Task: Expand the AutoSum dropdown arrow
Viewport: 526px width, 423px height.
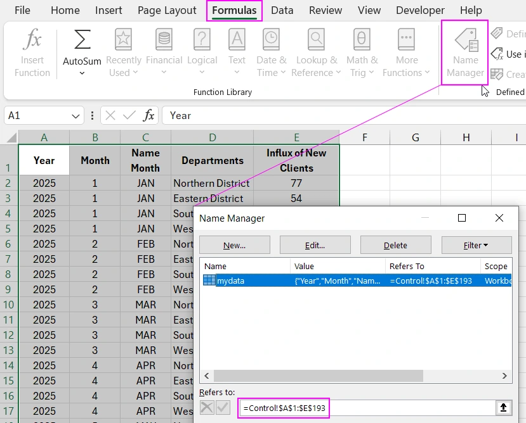Action: pos(82,73)
